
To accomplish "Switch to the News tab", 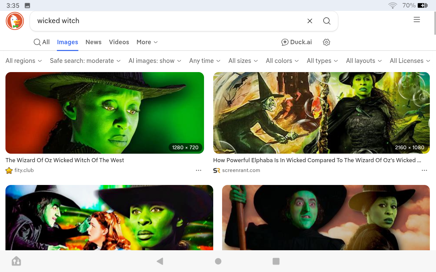I will (93, 42).
